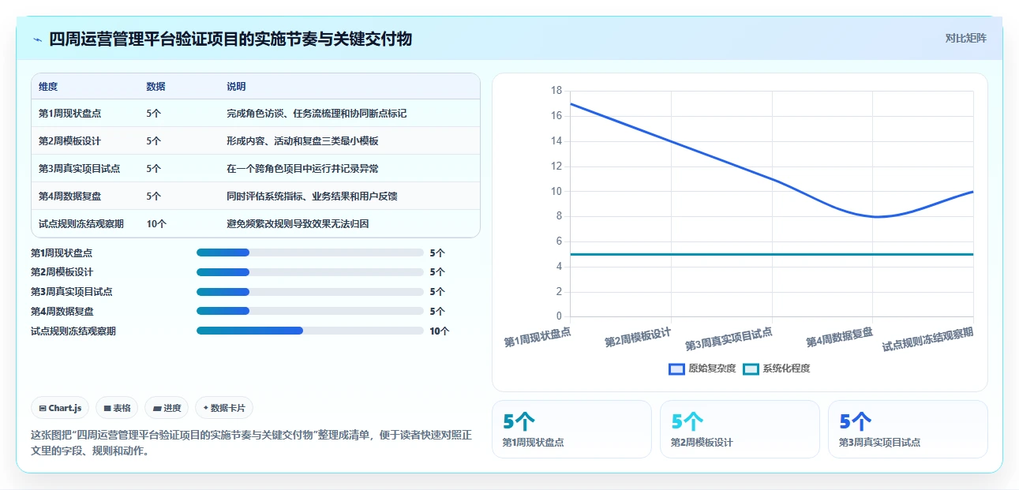Click the lightning icon beside the title
Viewport: 1019px width, 490px height.
pos(37,39)
